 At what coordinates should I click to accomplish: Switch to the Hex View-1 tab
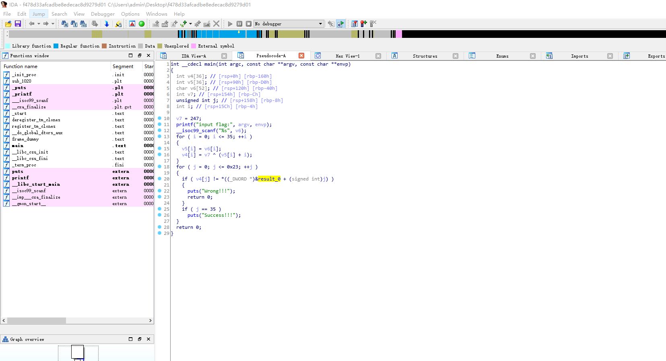coord(348,56)
